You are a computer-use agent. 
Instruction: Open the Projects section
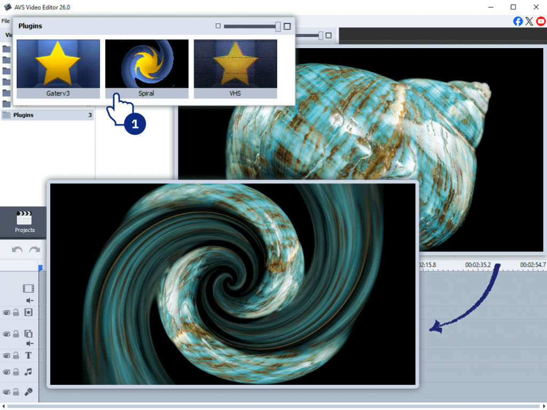(x=25, y=222)
